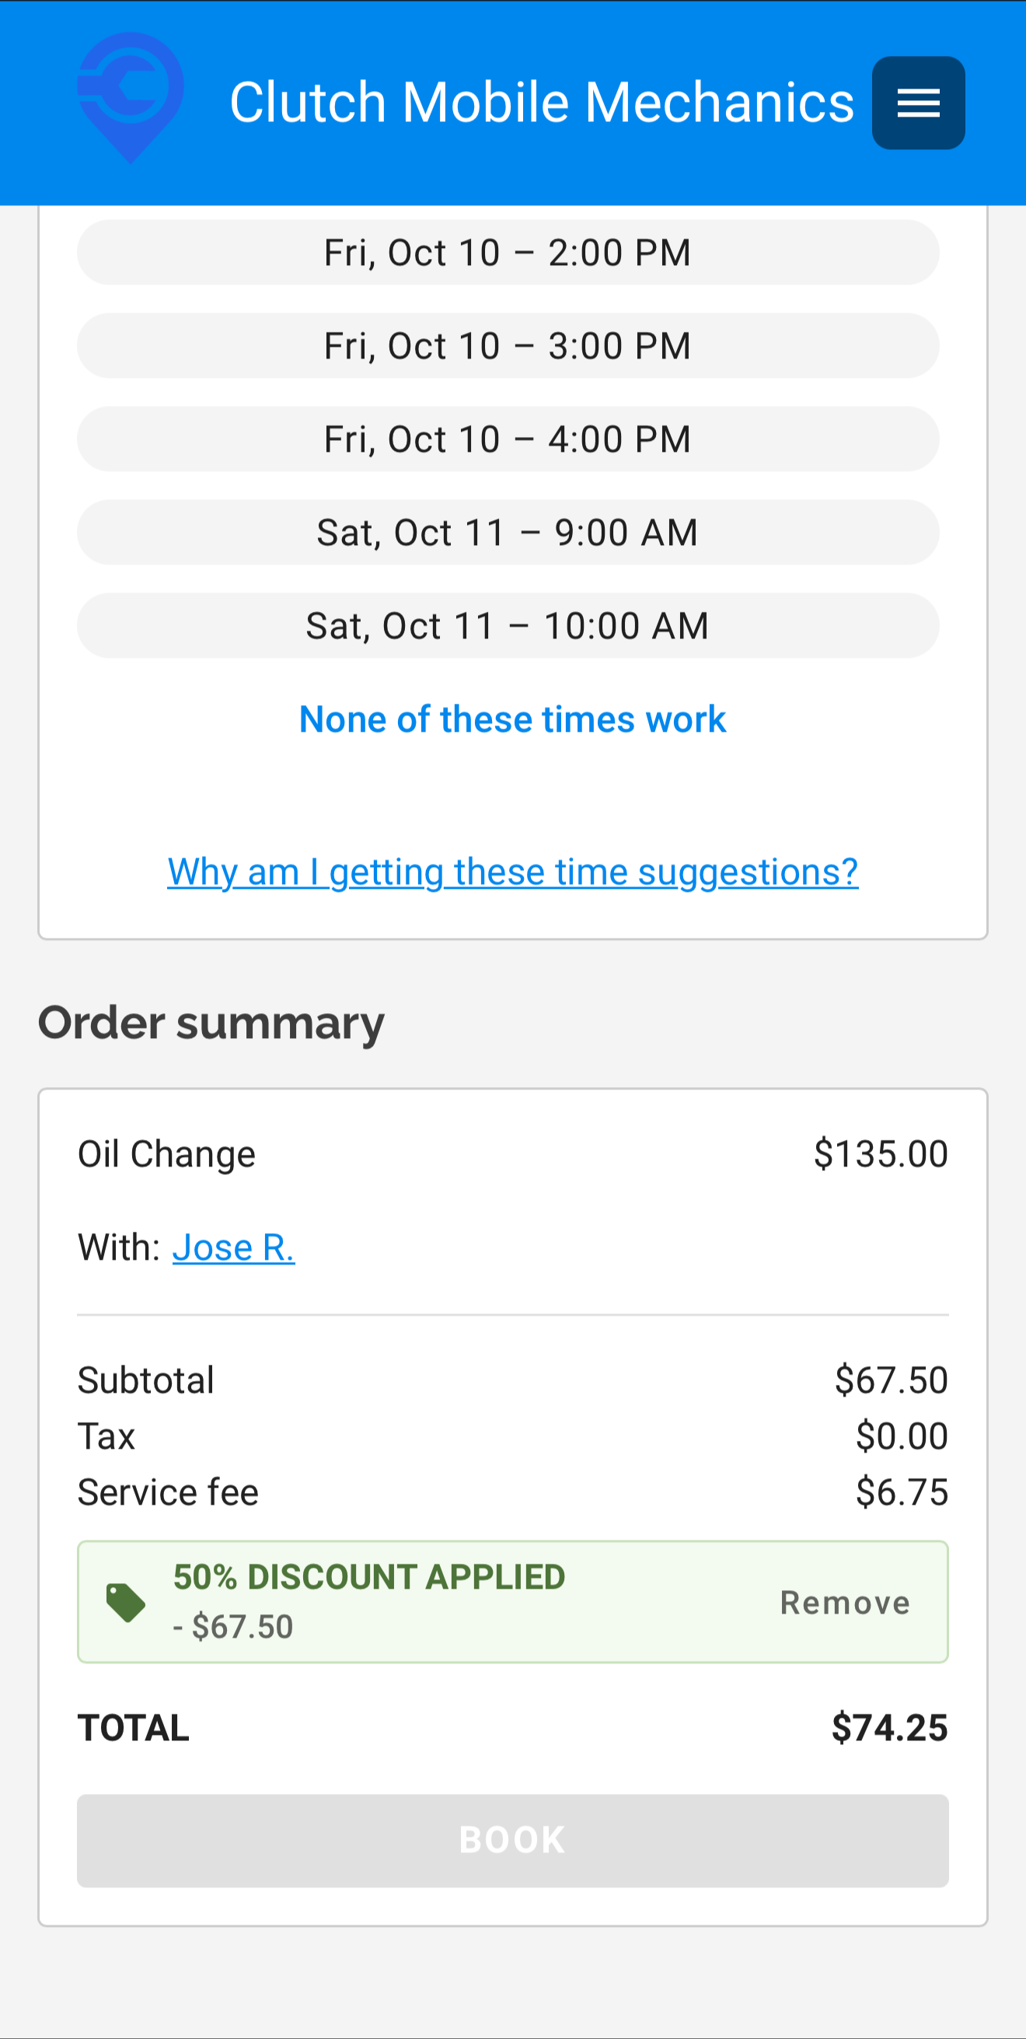This screenshot has height=2039, width=1026.
Task: Click the Service fee $6.75 amount
Action: pos(902,1492)
